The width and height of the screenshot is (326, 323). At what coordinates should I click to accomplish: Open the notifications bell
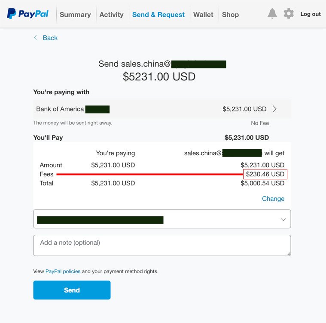pos(272,14)
